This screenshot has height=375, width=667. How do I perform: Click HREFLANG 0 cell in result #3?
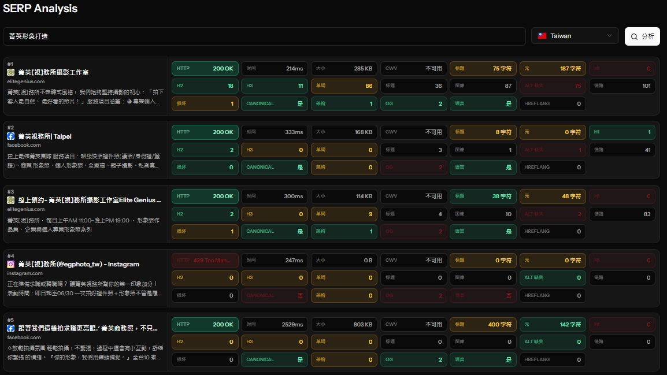553,231
